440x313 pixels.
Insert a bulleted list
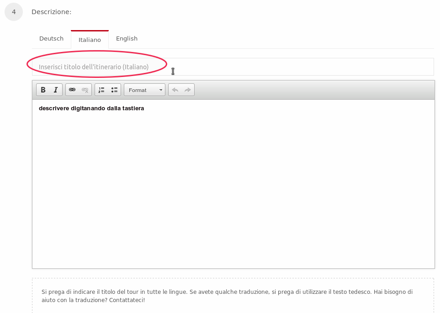click(x=114, y=90)
